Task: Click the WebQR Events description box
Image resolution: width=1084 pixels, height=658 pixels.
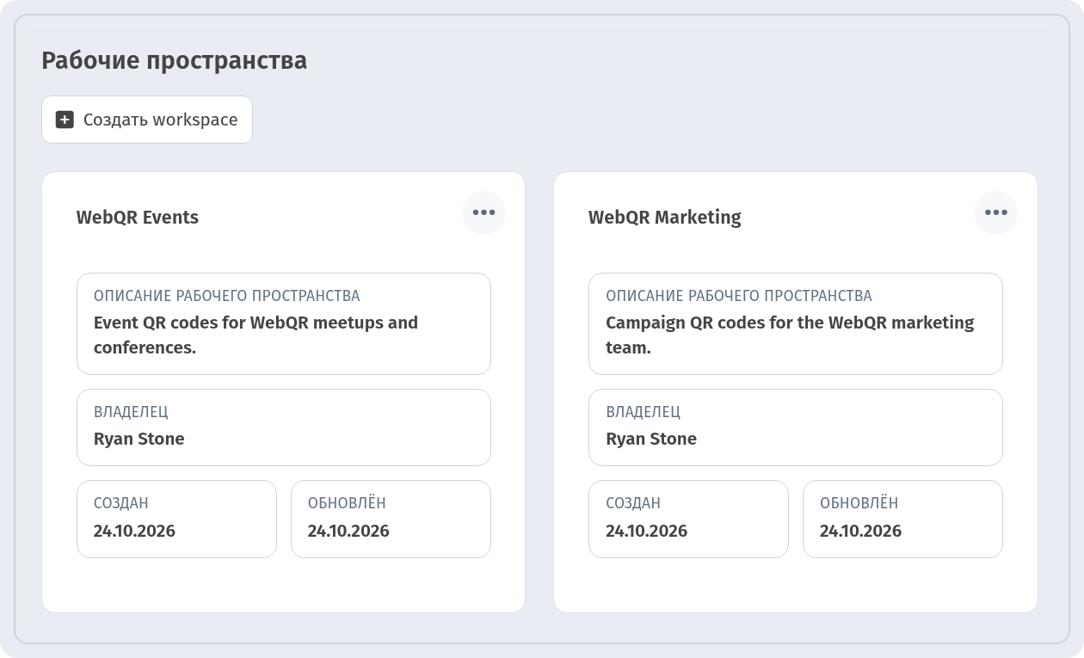Action: click(284, 323)
